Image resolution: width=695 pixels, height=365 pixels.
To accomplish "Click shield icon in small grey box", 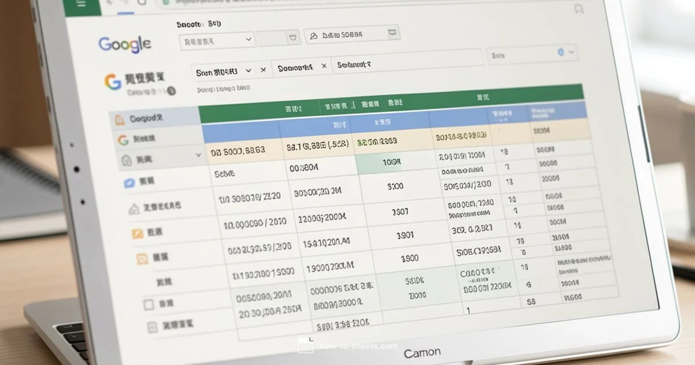I will (292, 39).
